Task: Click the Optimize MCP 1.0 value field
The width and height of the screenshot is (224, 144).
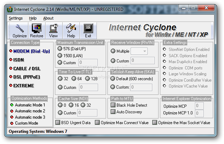Action: click(x=199, y=113)
